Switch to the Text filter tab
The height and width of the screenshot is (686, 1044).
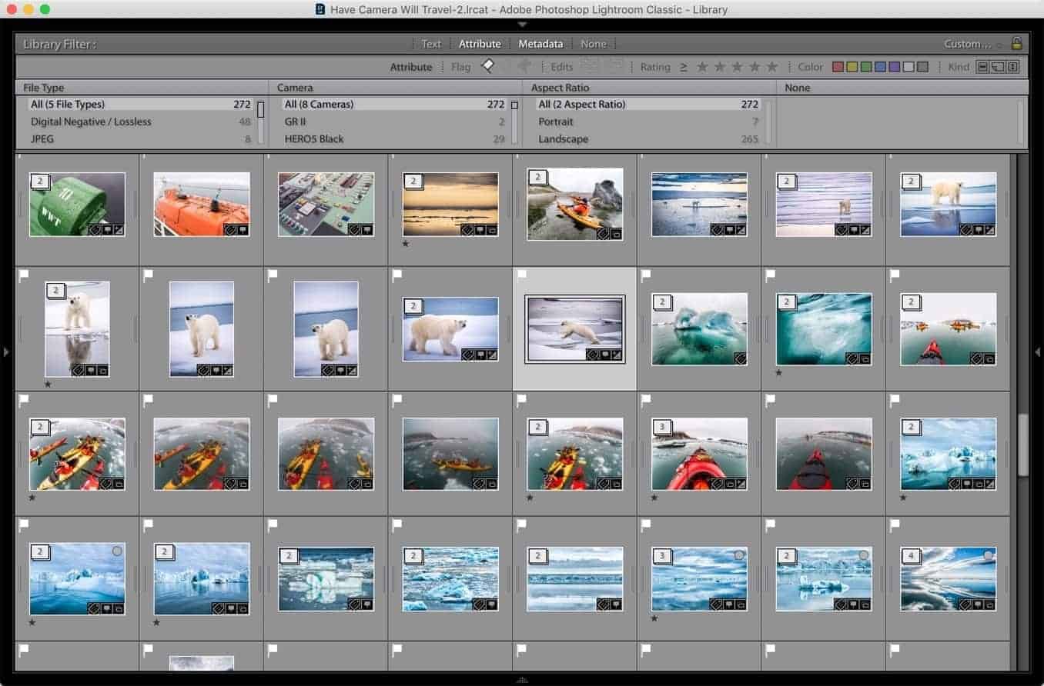(x=432, y=44)
